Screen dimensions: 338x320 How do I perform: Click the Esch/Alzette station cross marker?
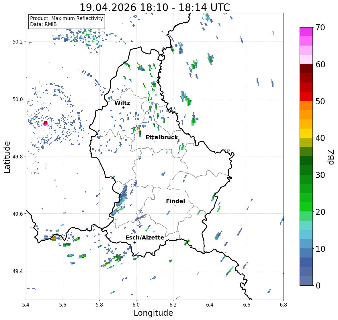click(134, 242)
